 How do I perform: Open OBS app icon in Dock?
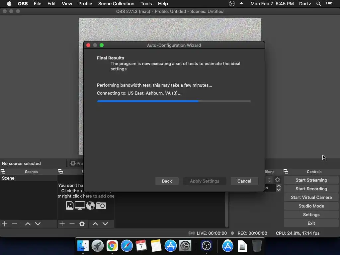206,246
